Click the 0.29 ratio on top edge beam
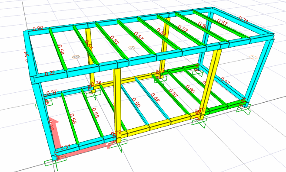 (38, 29)
